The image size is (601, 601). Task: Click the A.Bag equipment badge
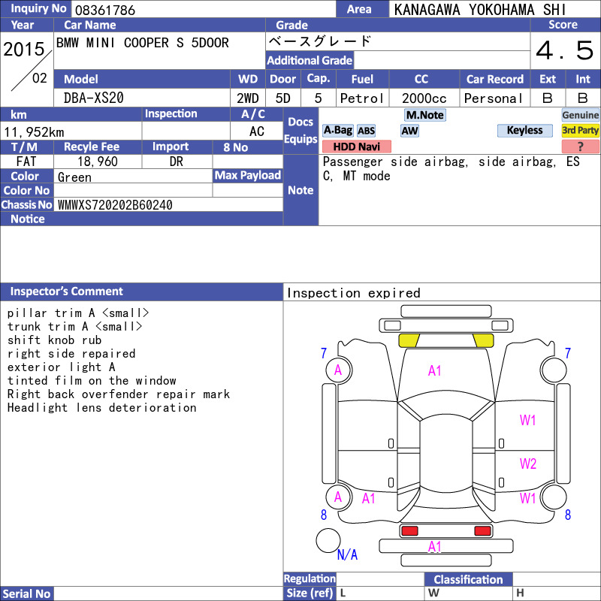(337, 130)
